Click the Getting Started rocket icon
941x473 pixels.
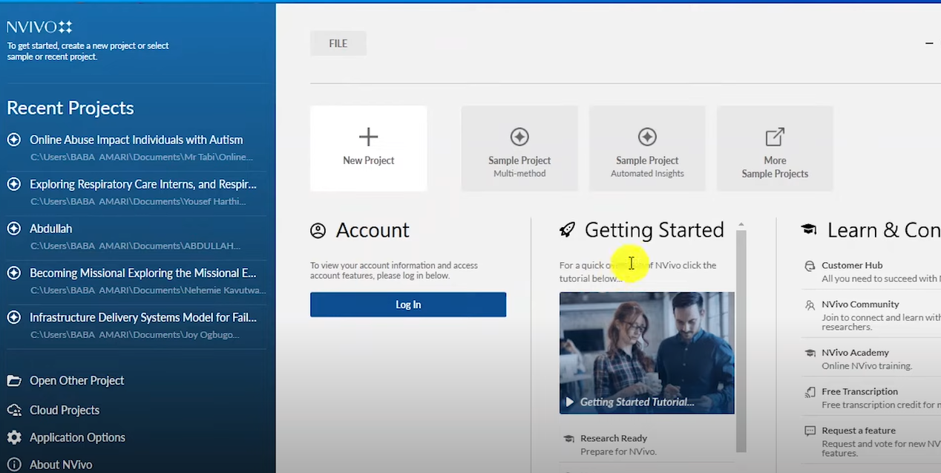point(567,230)
